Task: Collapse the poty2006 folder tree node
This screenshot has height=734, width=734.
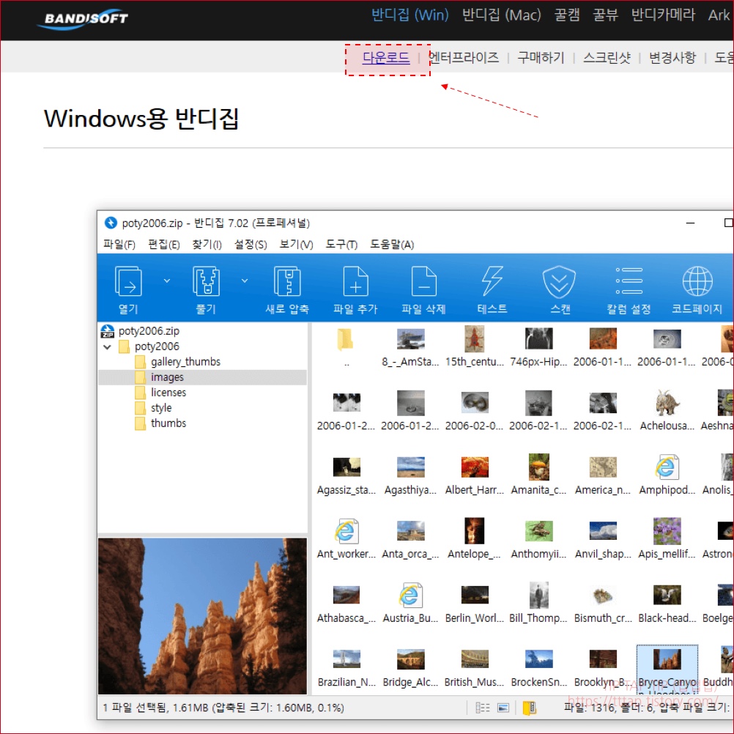Action: point(107,347)
